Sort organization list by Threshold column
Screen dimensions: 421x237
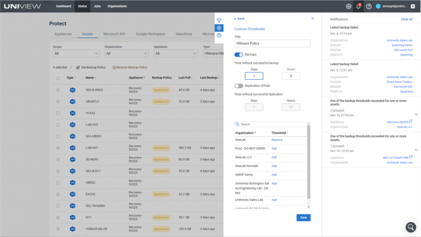coord(279,133)
